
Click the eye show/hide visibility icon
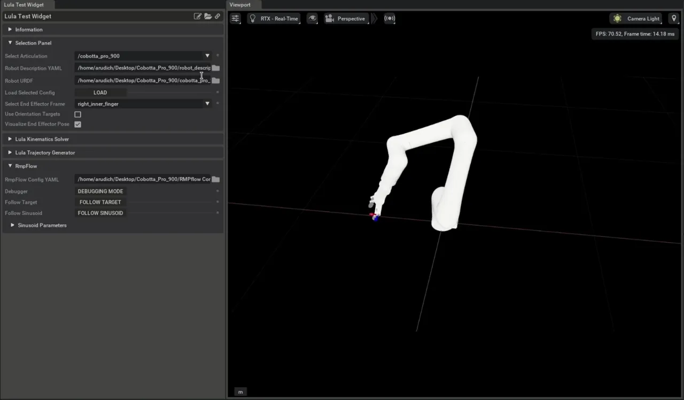tap(313, 19)
